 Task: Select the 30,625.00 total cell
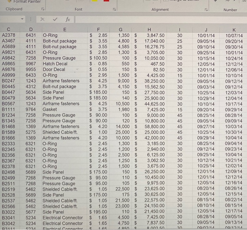(x=149, y=194)
